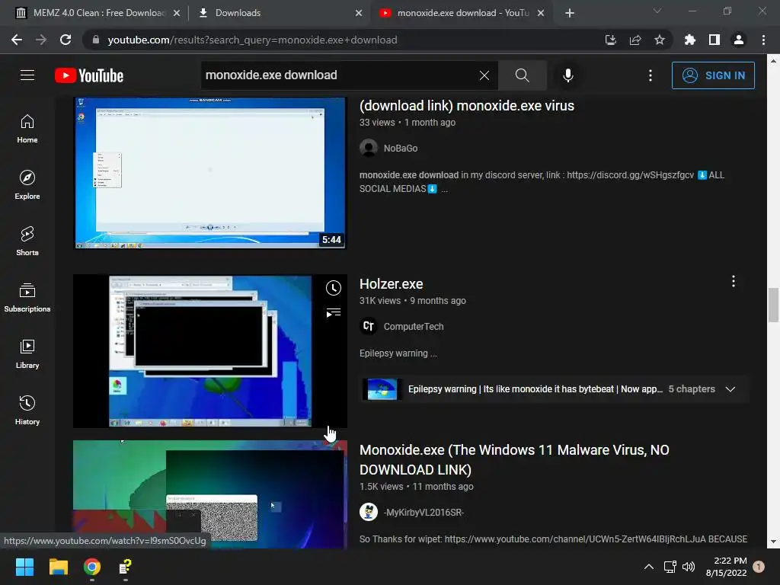Show hidden system tray icons
The width and height of the screenshot is (780, 585).
point(649,567)
